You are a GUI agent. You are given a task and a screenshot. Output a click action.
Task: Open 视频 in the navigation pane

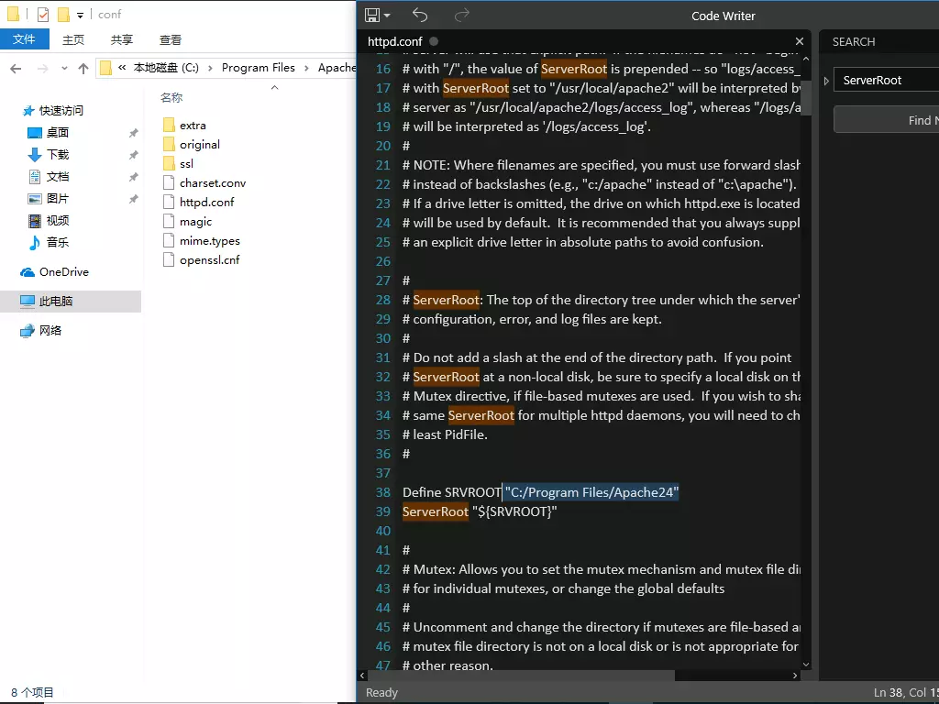[57, 220]
